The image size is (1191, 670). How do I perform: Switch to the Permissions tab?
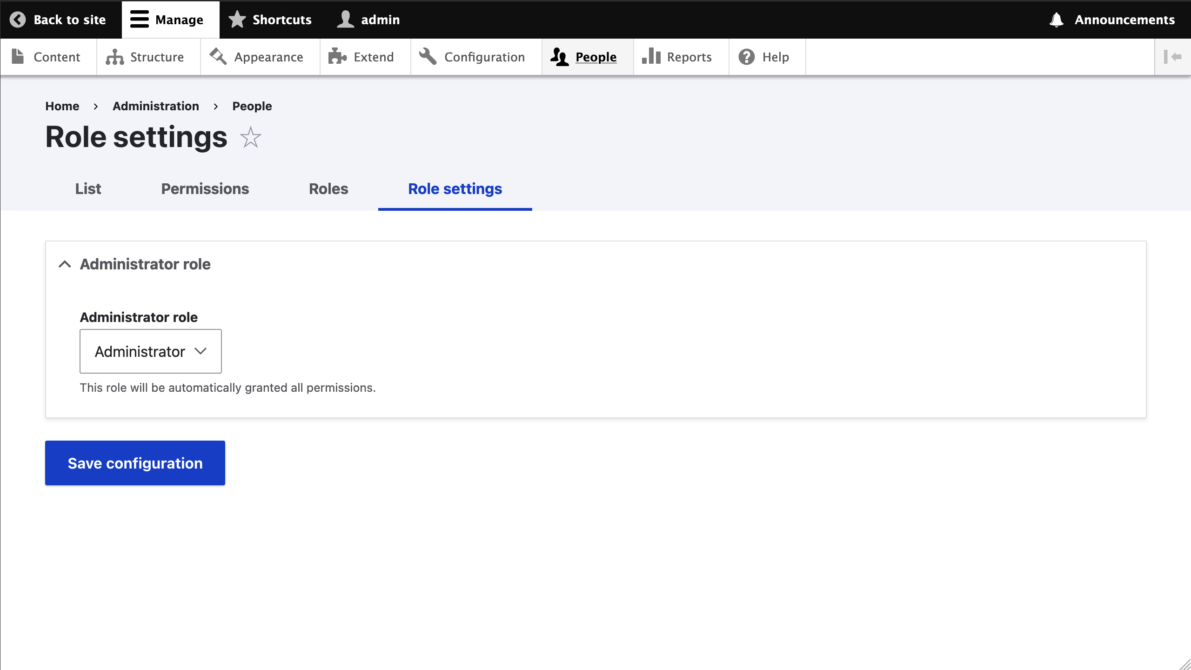[205, 189]
